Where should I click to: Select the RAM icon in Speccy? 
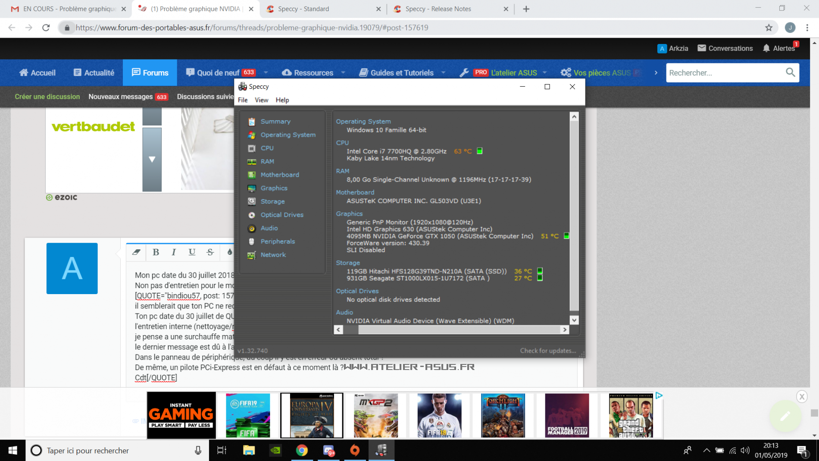click(252, 162)
